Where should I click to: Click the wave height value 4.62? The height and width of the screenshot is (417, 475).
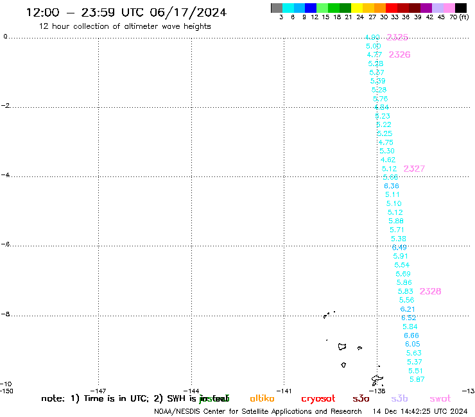(388, 160)
